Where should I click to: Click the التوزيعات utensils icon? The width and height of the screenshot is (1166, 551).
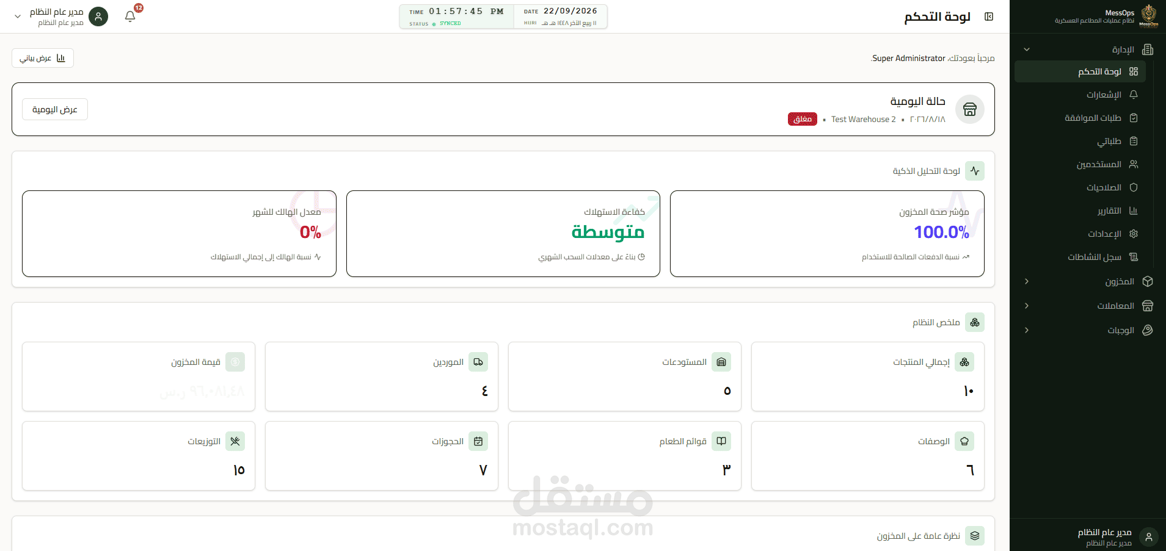(x=235, y=441)
